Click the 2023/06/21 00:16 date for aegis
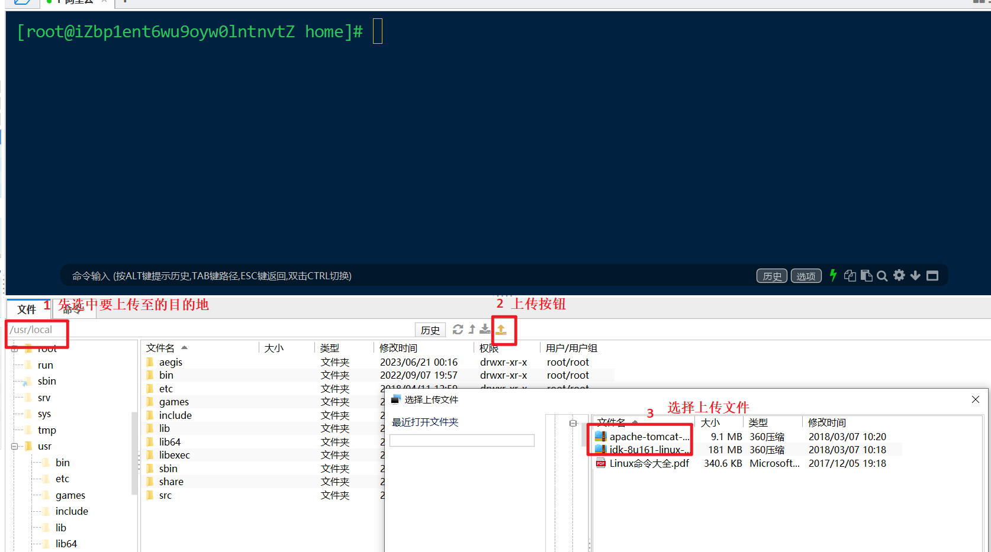The image size is (991, 552). pyautogui.click(x=419, y=362)
